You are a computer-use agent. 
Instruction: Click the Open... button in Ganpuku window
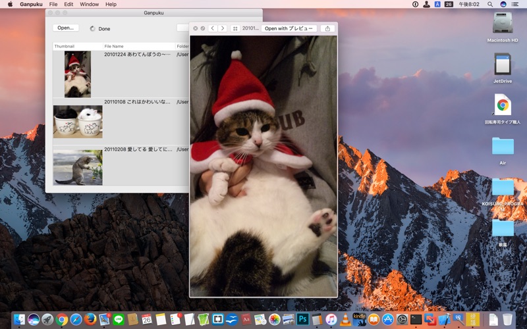coord(65,28)
